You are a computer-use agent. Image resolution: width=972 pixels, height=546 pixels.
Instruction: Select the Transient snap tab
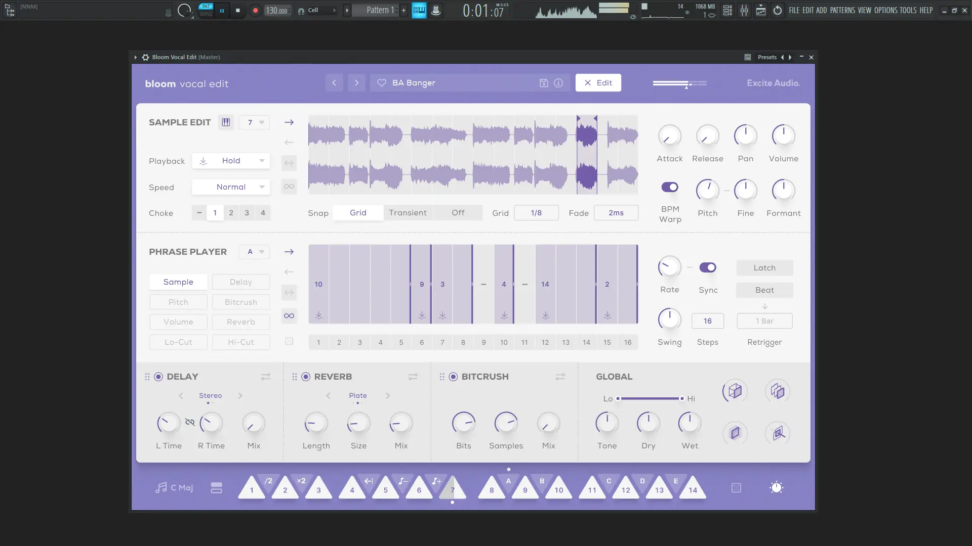pos(408,213)
